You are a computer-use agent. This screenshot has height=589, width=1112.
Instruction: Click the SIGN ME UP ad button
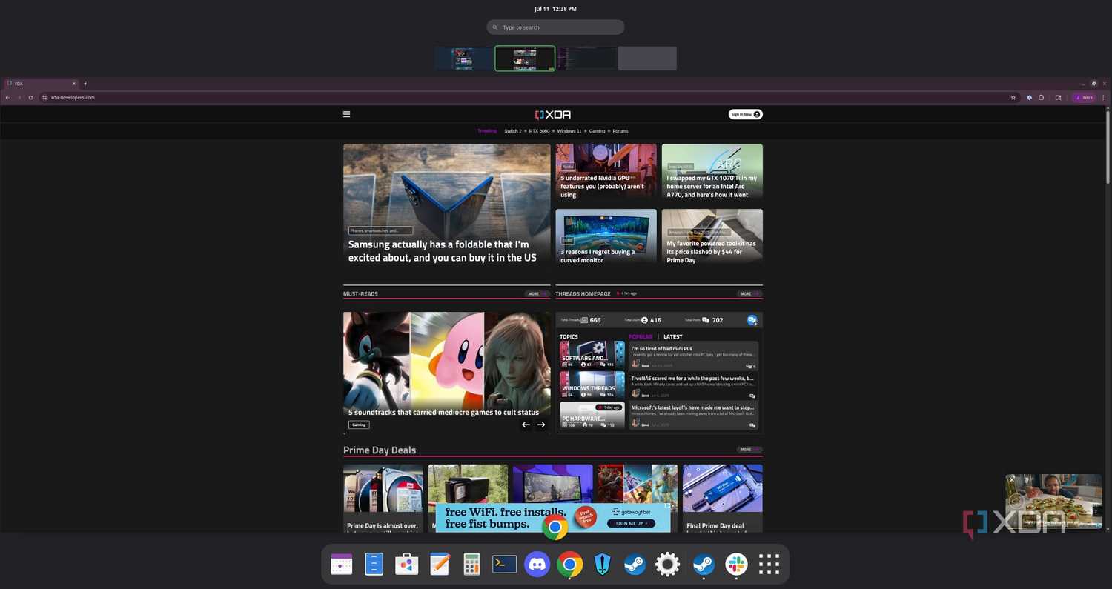click(x=632, y=523)
